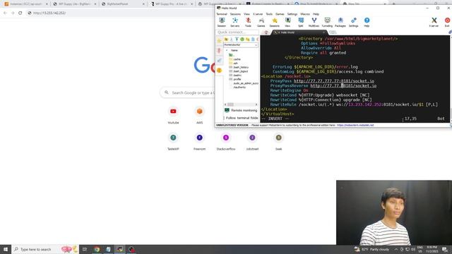Open the MultiExec toolbar icon
This screenshot has height=254, width=452.
click(314, 22)
